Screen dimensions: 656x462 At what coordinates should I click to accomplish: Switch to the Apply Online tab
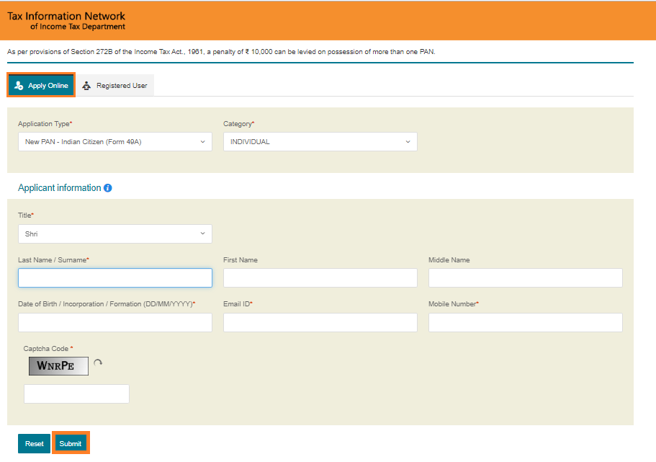tap(41, 85)
